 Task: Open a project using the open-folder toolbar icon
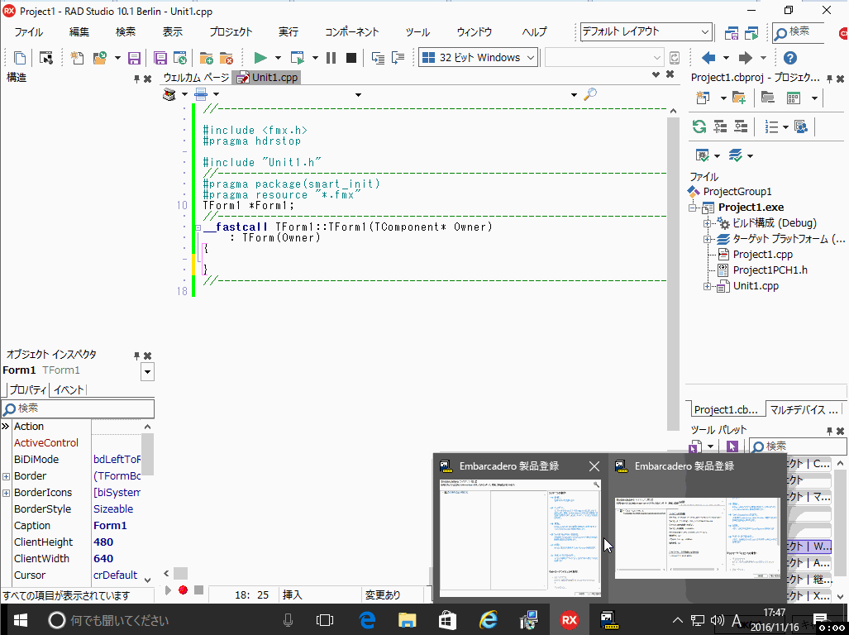101,57
